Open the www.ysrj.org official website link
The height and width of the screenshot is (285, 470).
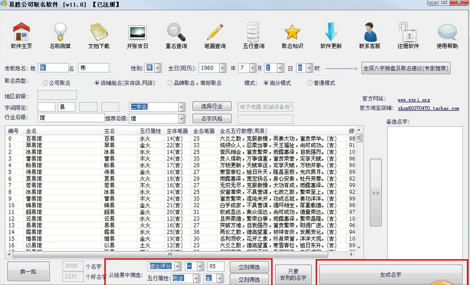(414, 100)
